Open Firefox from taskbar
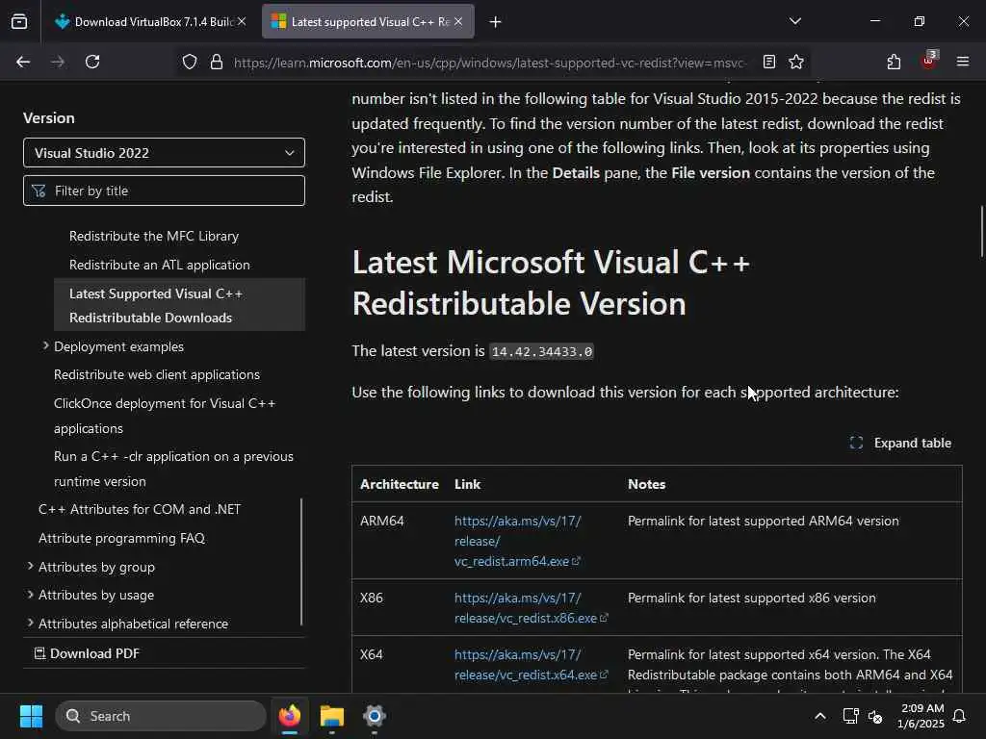The image size is (986, 739). [289, 716]
